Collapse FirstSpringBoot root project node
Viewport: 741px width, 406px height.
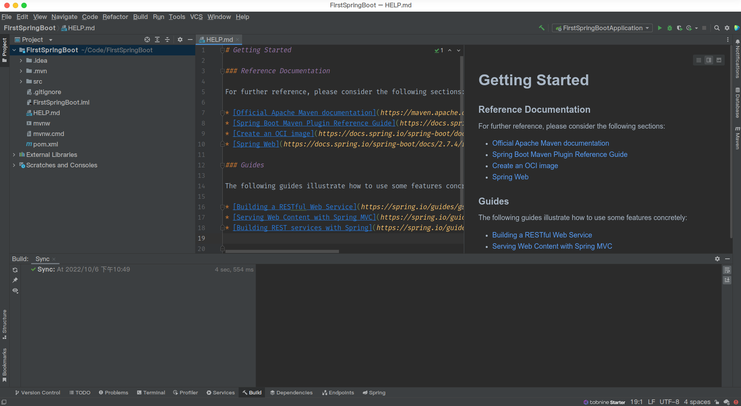tap(14, 50)
